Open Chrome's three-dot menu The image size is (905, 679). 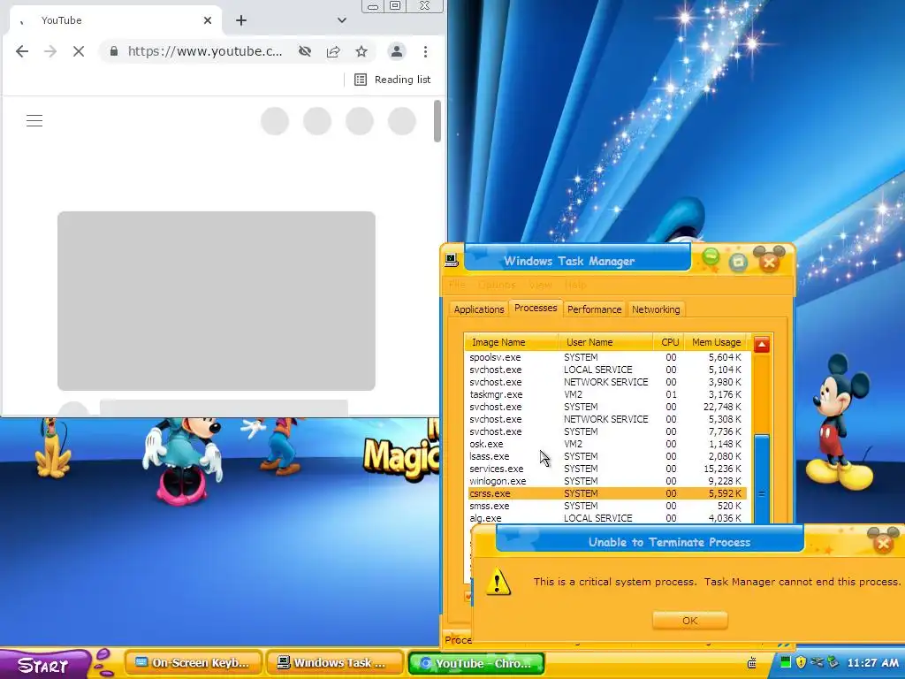tap(425, 51)
